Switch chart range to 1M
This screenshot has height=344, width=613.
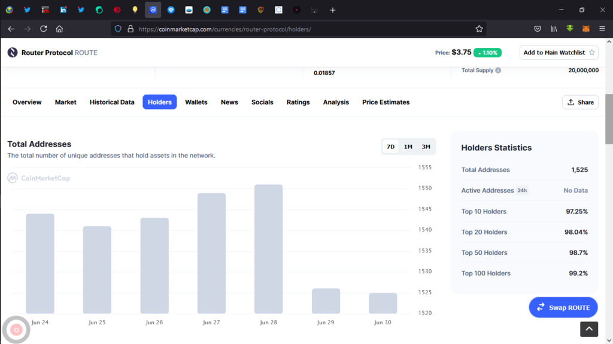click(408, 147)
